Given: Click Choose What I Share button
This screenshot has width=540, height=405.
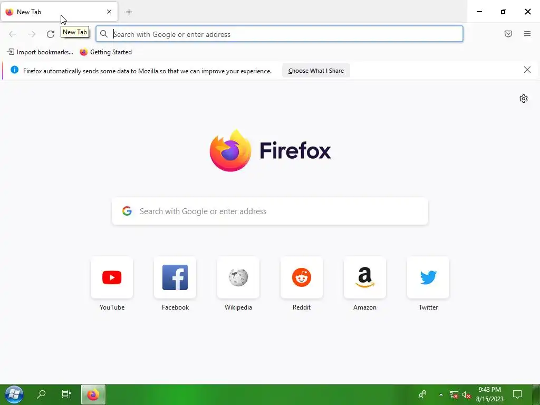Looking at the screenshot, I should 316,71.
